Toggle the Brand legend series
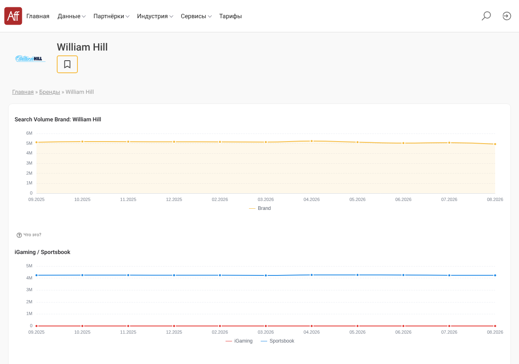Viewport: 519px width, 364px height. (x=260, y=208)
